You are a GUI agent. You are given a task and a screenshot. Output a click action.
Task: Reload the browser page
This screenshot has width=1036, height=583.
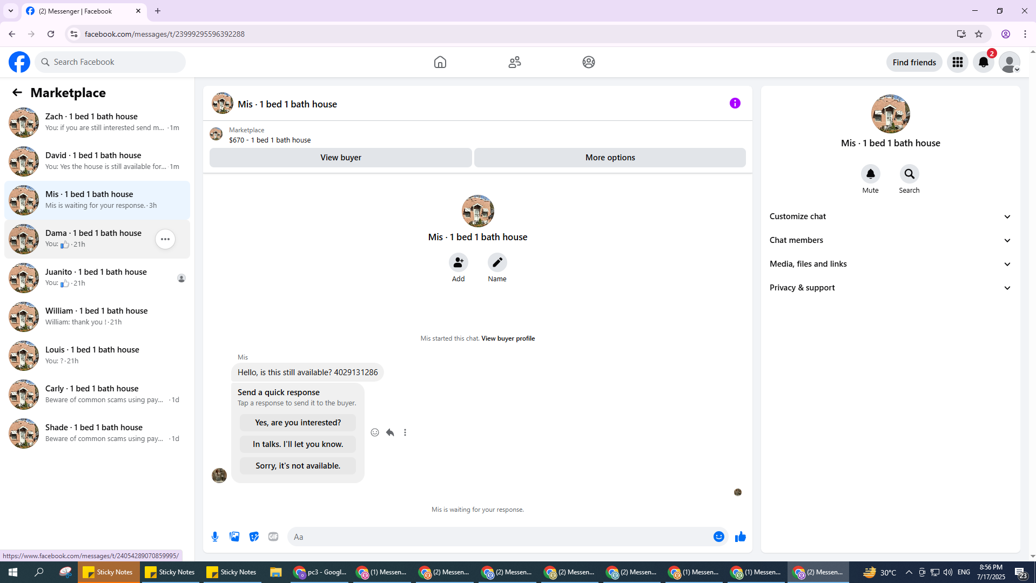(x=51, y=34)
